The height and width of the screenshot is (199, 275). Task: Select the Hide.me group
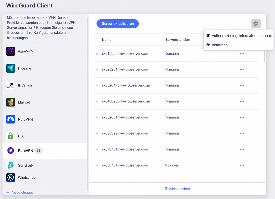tap(45, 68)
